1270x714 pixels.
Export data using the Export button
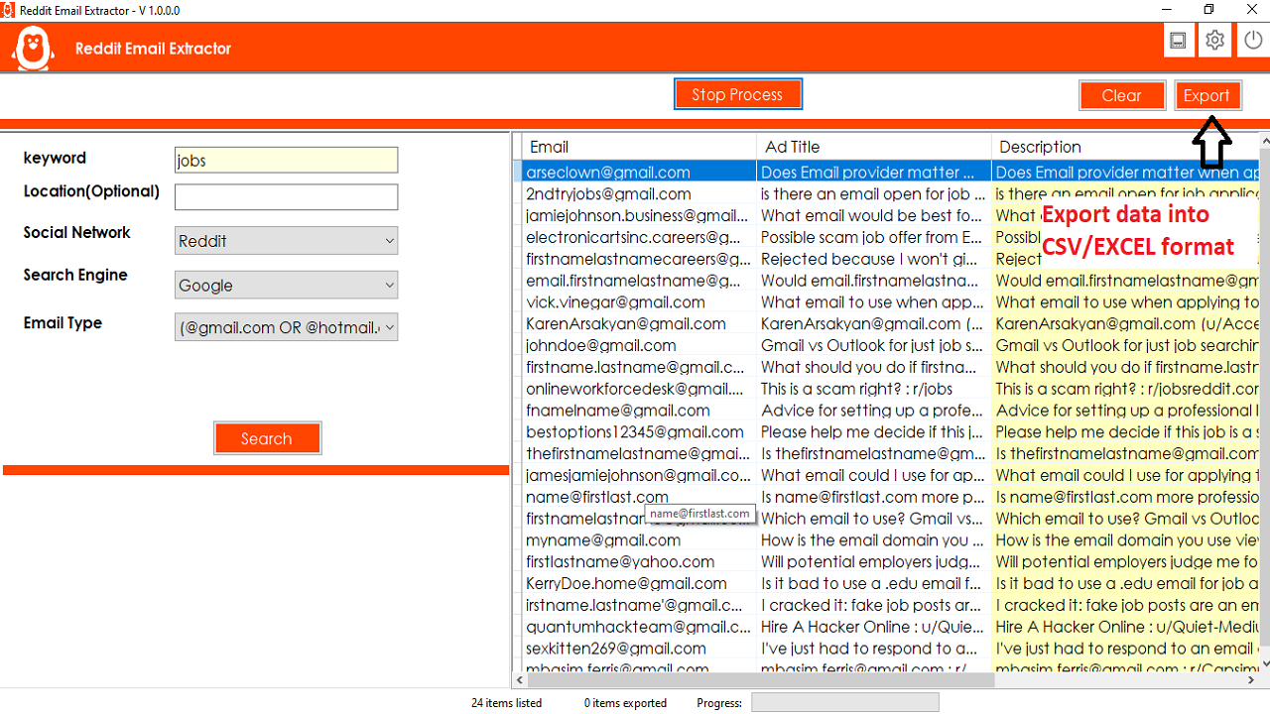(1207, 95)
